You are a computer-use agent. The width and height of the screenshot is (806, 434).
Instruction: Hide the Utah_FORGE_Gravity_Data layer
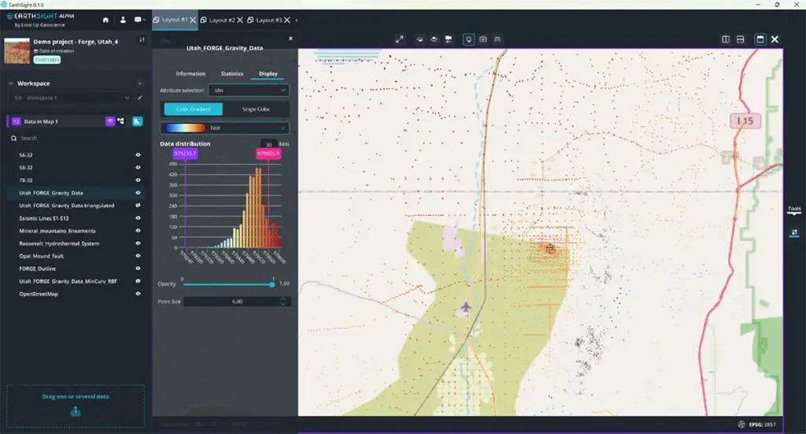138,193
